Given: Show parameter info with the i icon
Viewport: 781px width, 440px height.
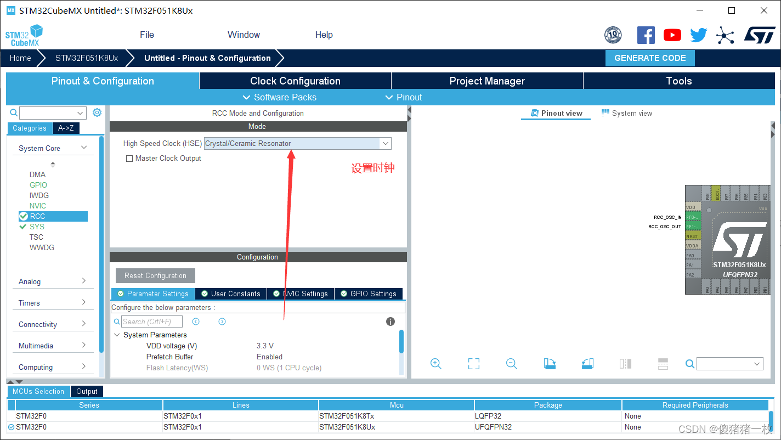Looking at the screenshot, I should (390, 321).
